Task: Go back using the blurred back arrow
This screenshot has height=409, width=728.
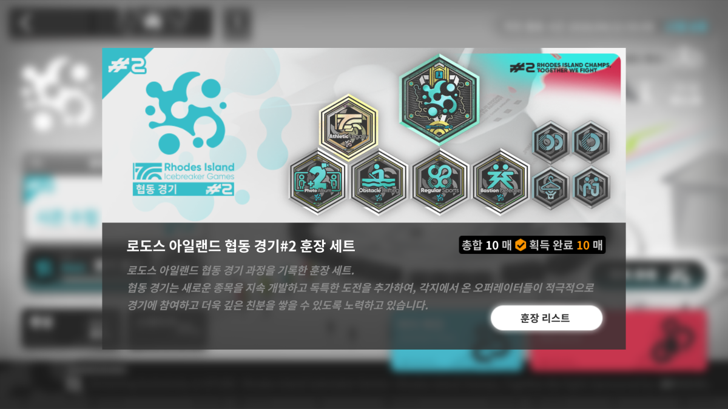Action: pyautogui.click(x=24, y=23)
